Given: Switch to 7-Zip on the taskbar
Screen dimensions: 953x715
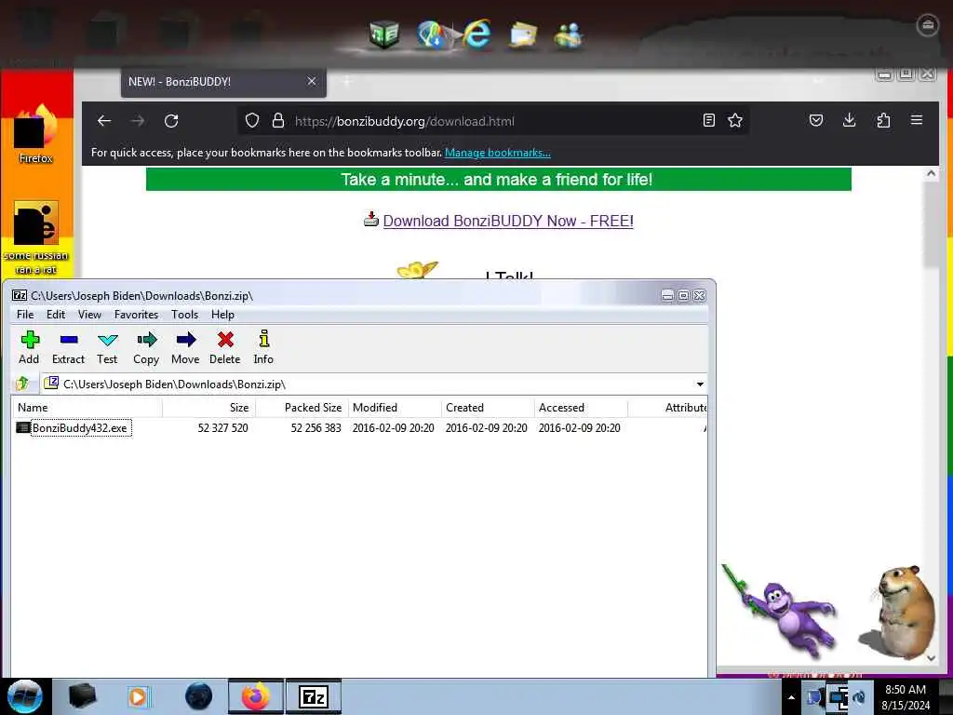Looking at the screenshot, I should coord(314,696).
